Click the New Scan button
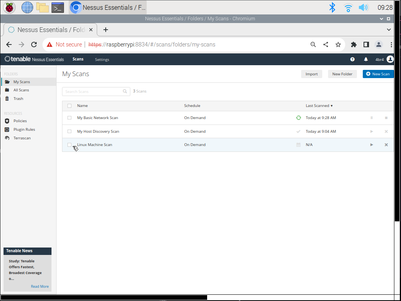The width and height of the screenshot is (401, 301). pyautogui.click(x=378, y=74)
